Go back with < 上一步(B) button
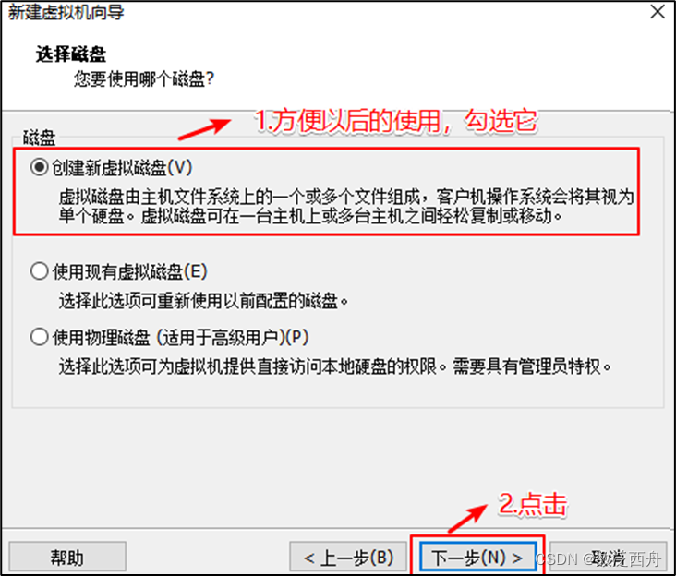 coord(348,557)
